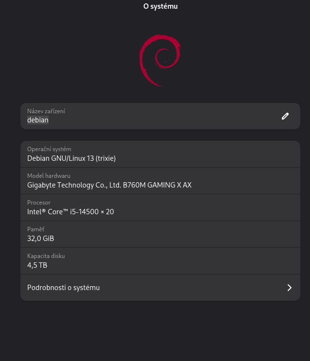Click the Procesor label
Screen dimensions: 310x361
click(x=39, y=203)
